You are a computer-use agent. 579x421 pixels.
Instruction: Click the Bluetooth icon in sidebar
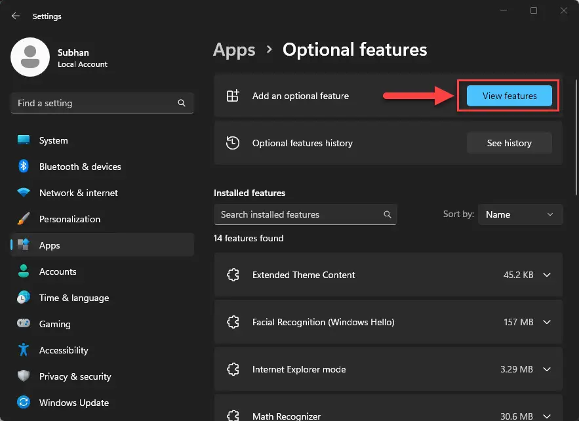coord(24,166)
